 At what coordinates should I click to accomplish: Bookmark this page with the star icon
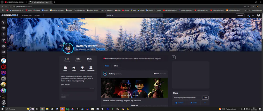(248, 6)
